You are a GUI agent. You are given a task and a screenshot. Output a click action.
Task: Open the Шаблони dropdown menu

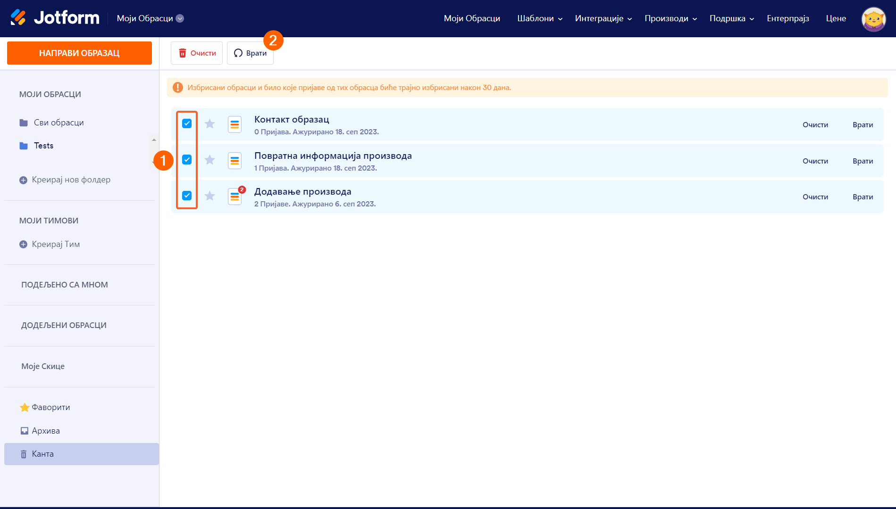[540, 18]
